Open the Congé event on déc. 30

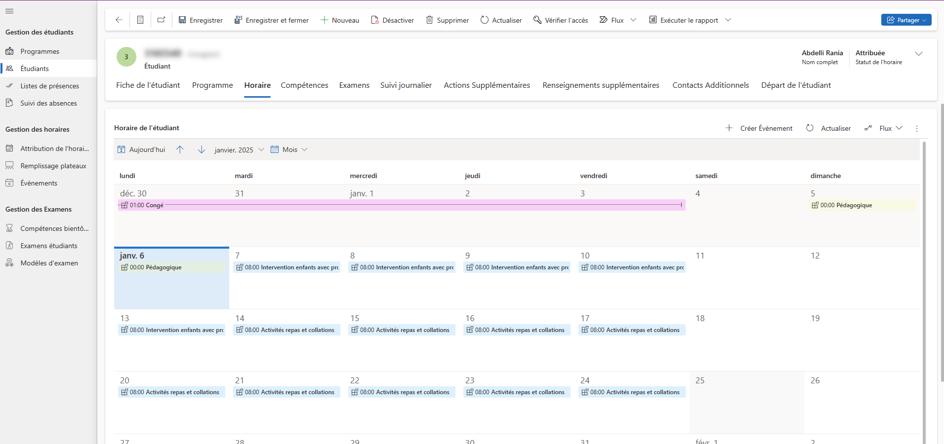[401, 205]
